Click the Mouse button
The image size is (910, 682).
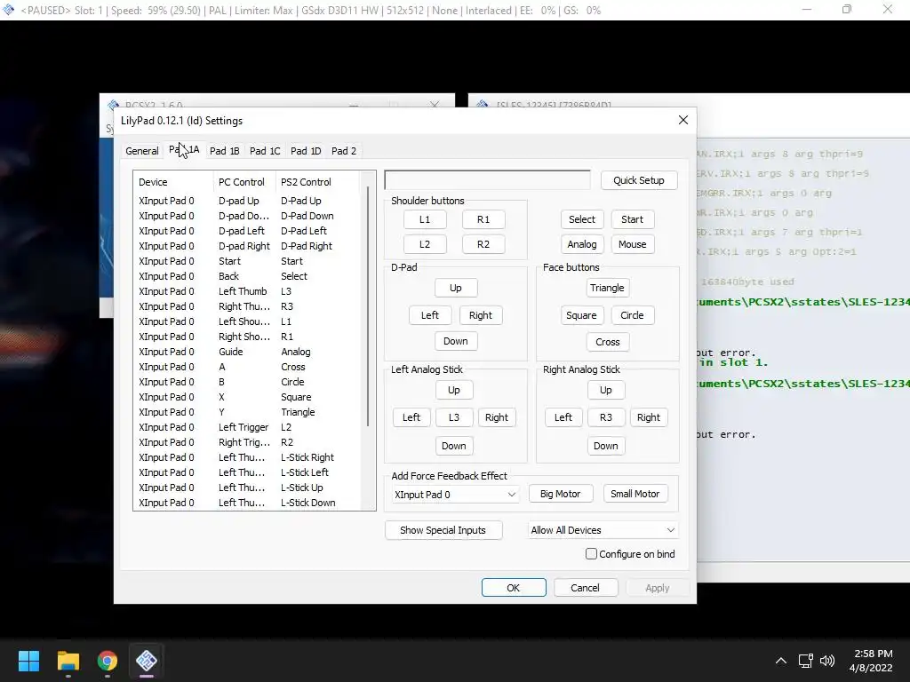[633, 244]
